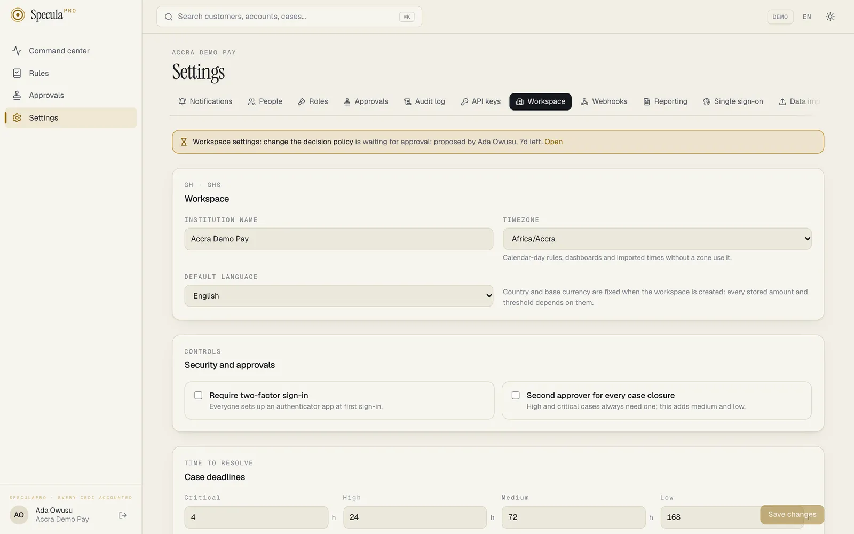This screenshot has width=854, height=534.
Task: Click Save changes button
Action: pos(792,514)
